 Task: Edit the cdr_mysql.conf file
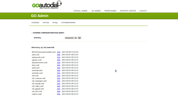[x=58, y=84]
